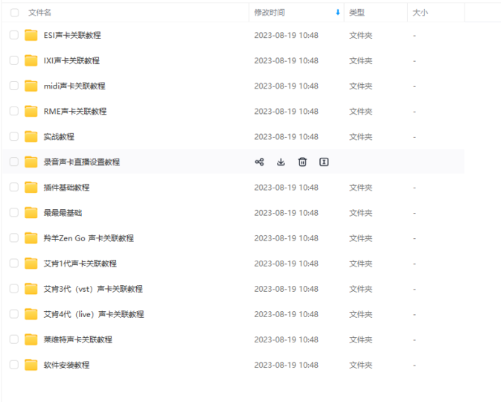Image resolution: width=501 pixels, height=402 pixels.
Task: Sort files by the 文件名 column header
Action: tap(40, 13)
